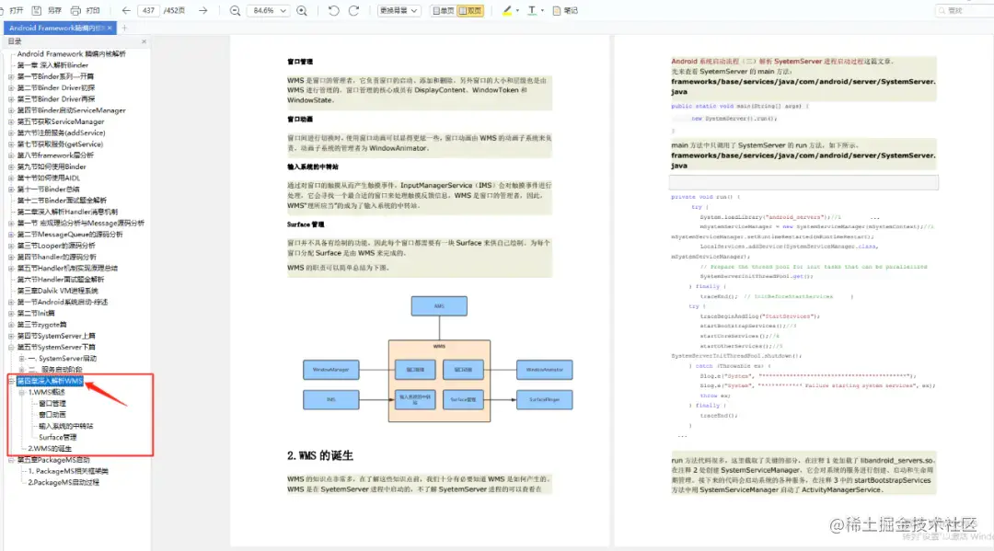Open the 84.6% zoom level dropdown
This screenshot has width=994, height=551.
tap(269, 11)
